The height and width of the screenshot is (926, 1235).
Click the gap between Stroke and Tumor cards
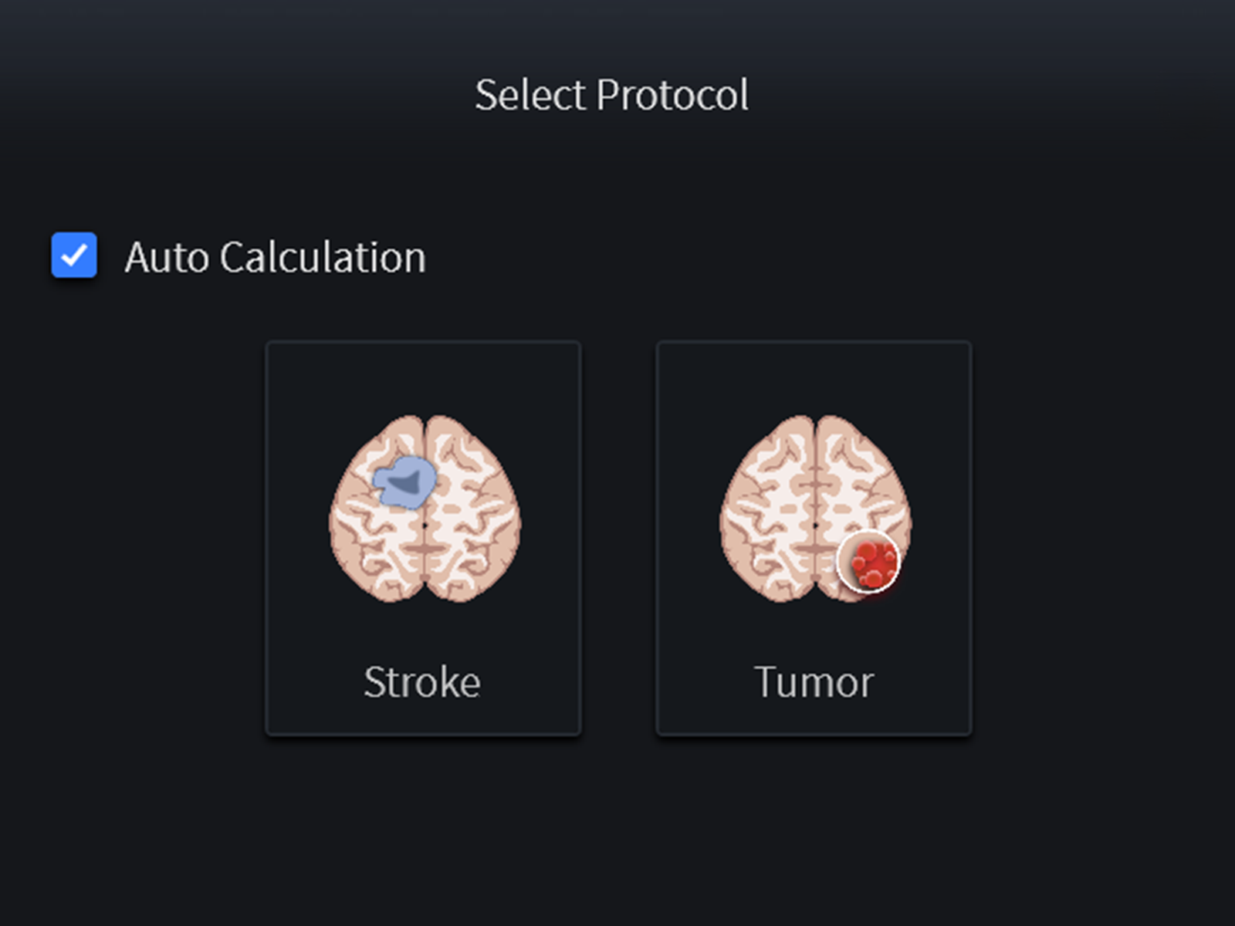(x=618, y=538)
